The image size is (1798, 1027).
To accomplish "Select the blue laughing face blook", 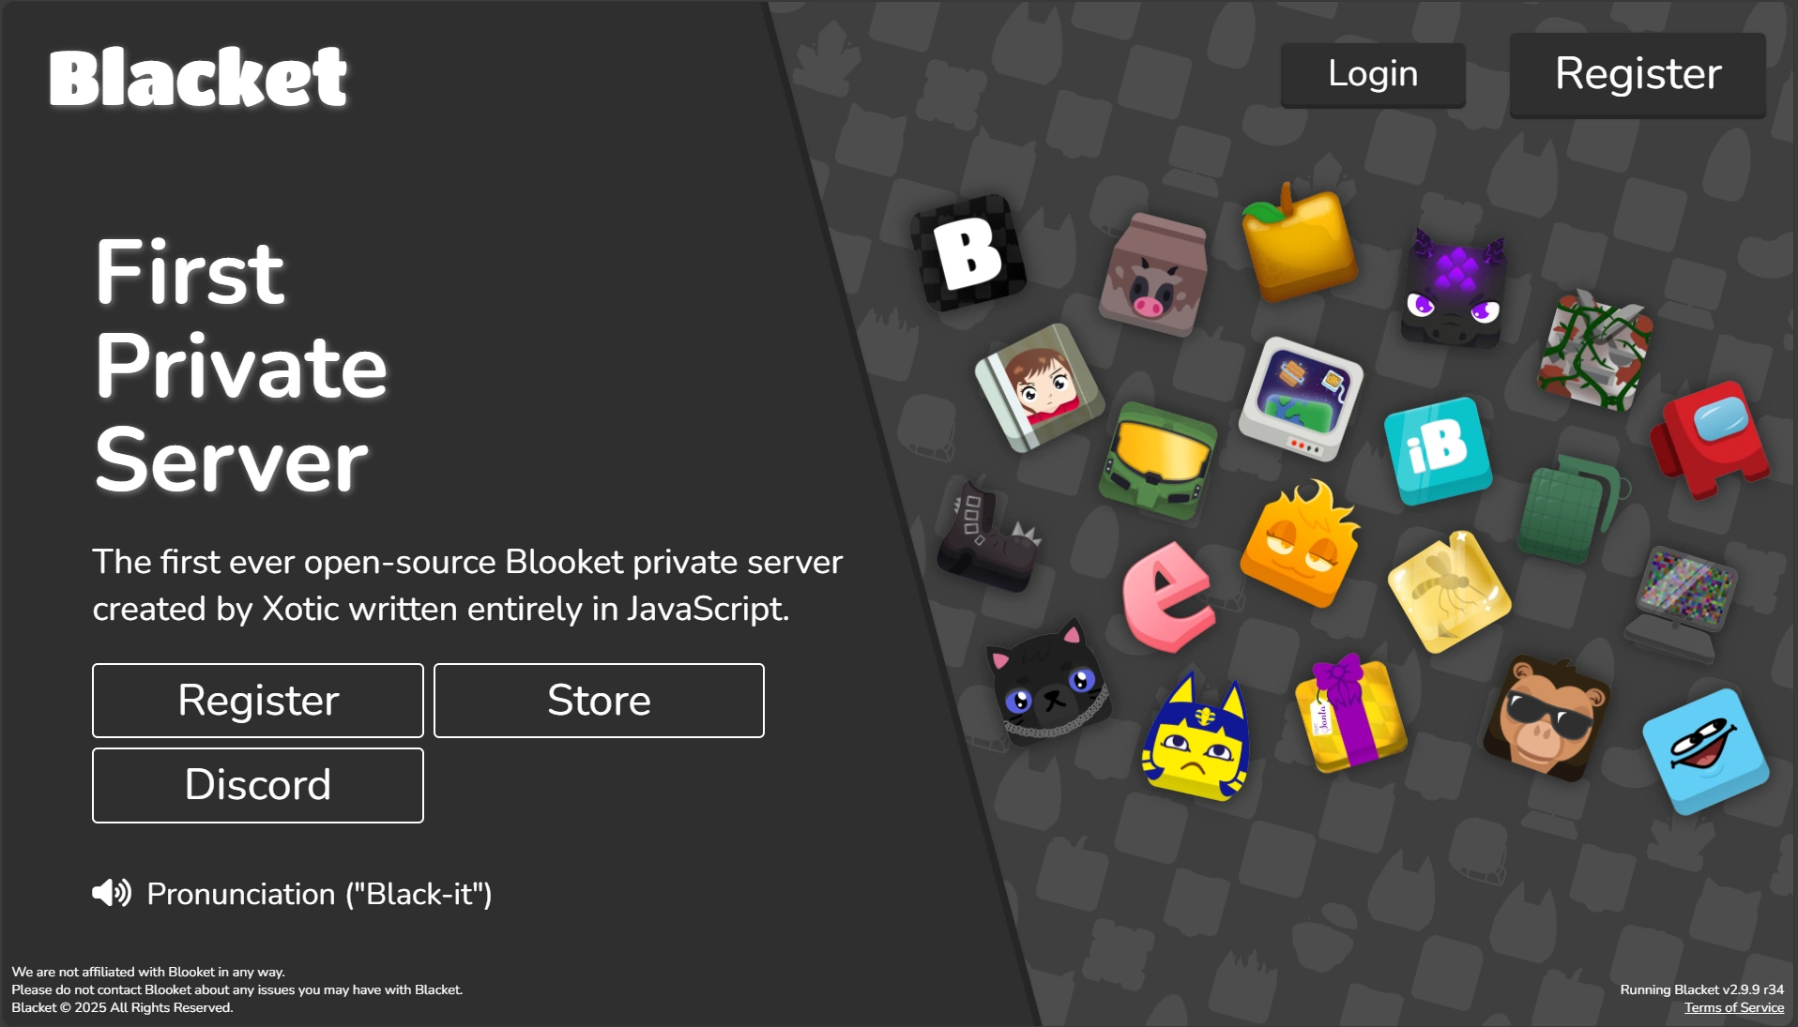I will 1705,751.
